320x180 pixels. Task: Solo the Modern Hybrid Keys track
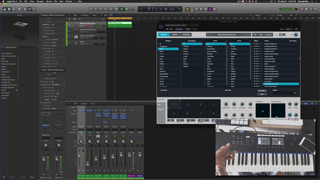[84, 26]
